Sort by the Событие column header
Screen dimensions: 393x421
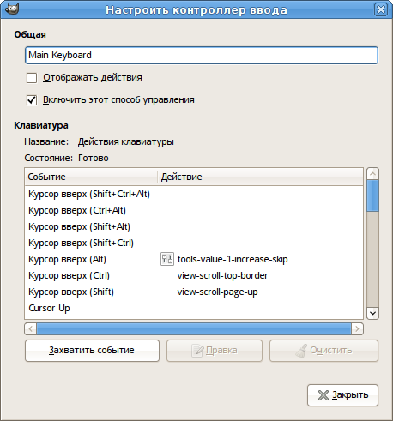coord(91,177)
